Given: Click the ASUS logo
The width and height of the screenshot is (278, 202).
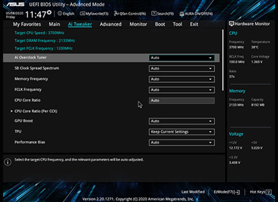Looking at the screenshot, I should click(x=16, y=4).
